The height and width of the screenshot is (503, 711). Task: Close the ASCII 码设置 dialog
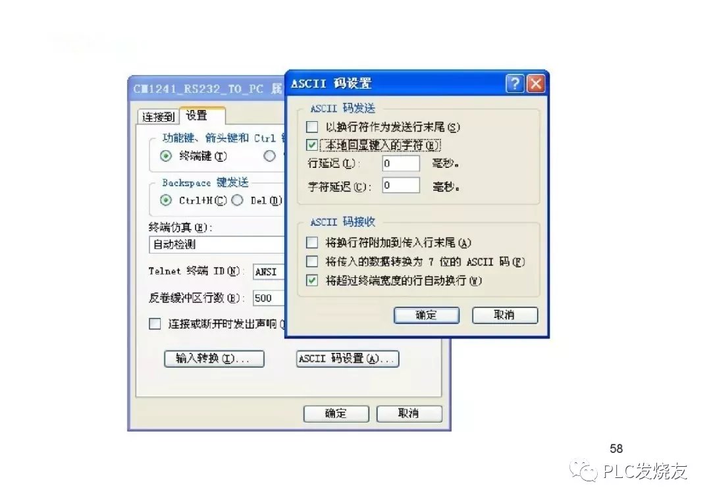click(x=535, y=84)
